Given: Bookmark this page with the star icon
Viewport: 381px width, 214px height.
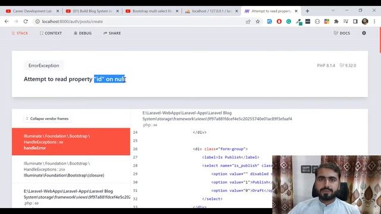Looking at the screenshot, I should pos(258,21).
